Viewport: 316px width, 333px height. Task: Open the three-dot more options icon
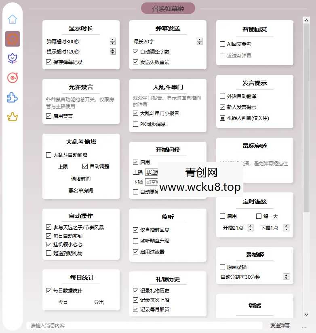coord(304,327)
